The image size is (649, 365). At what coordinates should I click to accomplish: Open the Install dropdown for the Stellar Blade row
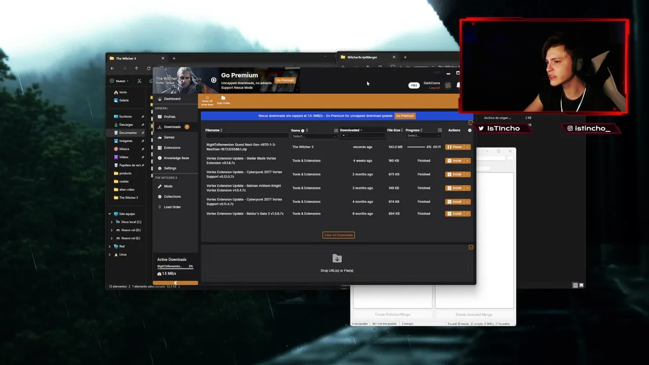pos(467,161)
